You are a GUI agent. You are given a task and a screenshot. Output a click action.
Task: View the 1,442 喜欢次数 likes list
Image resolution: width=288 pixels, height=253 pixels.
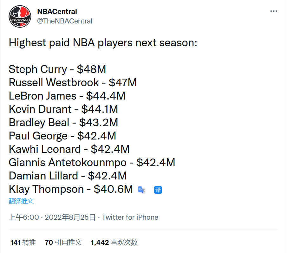point(114,242)
